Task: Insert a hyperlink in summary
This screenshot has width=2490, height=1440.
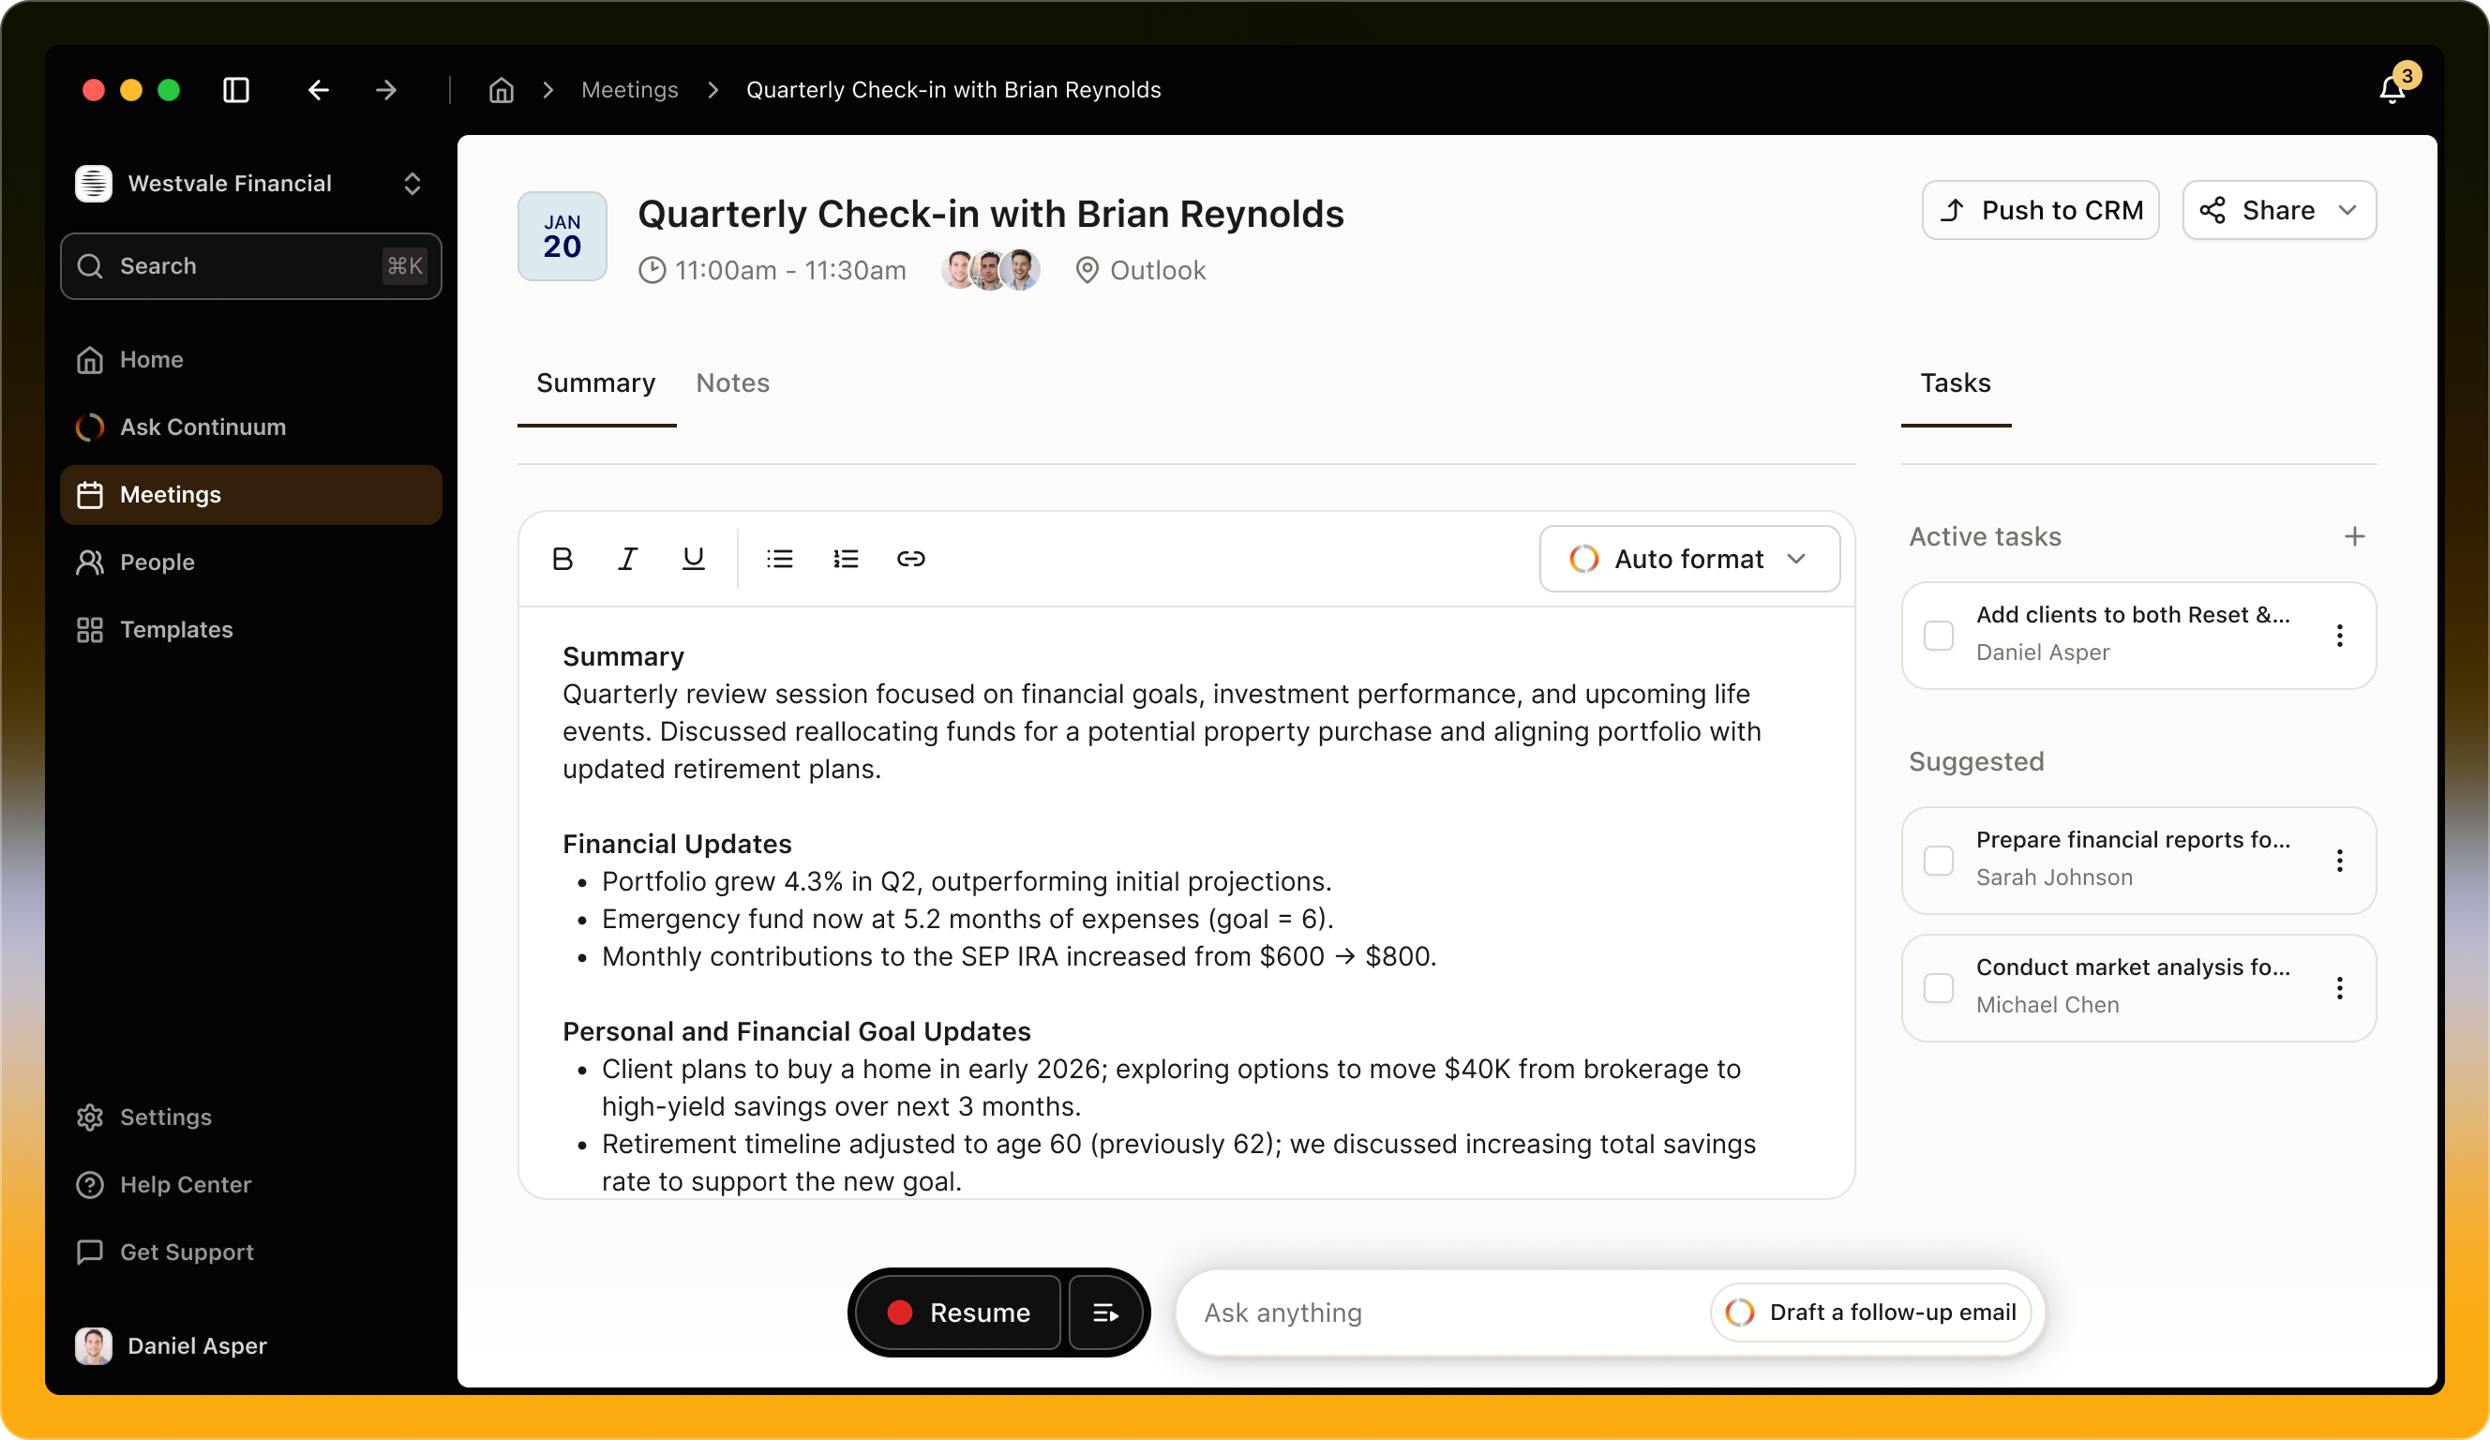Action: click(911, 560)
